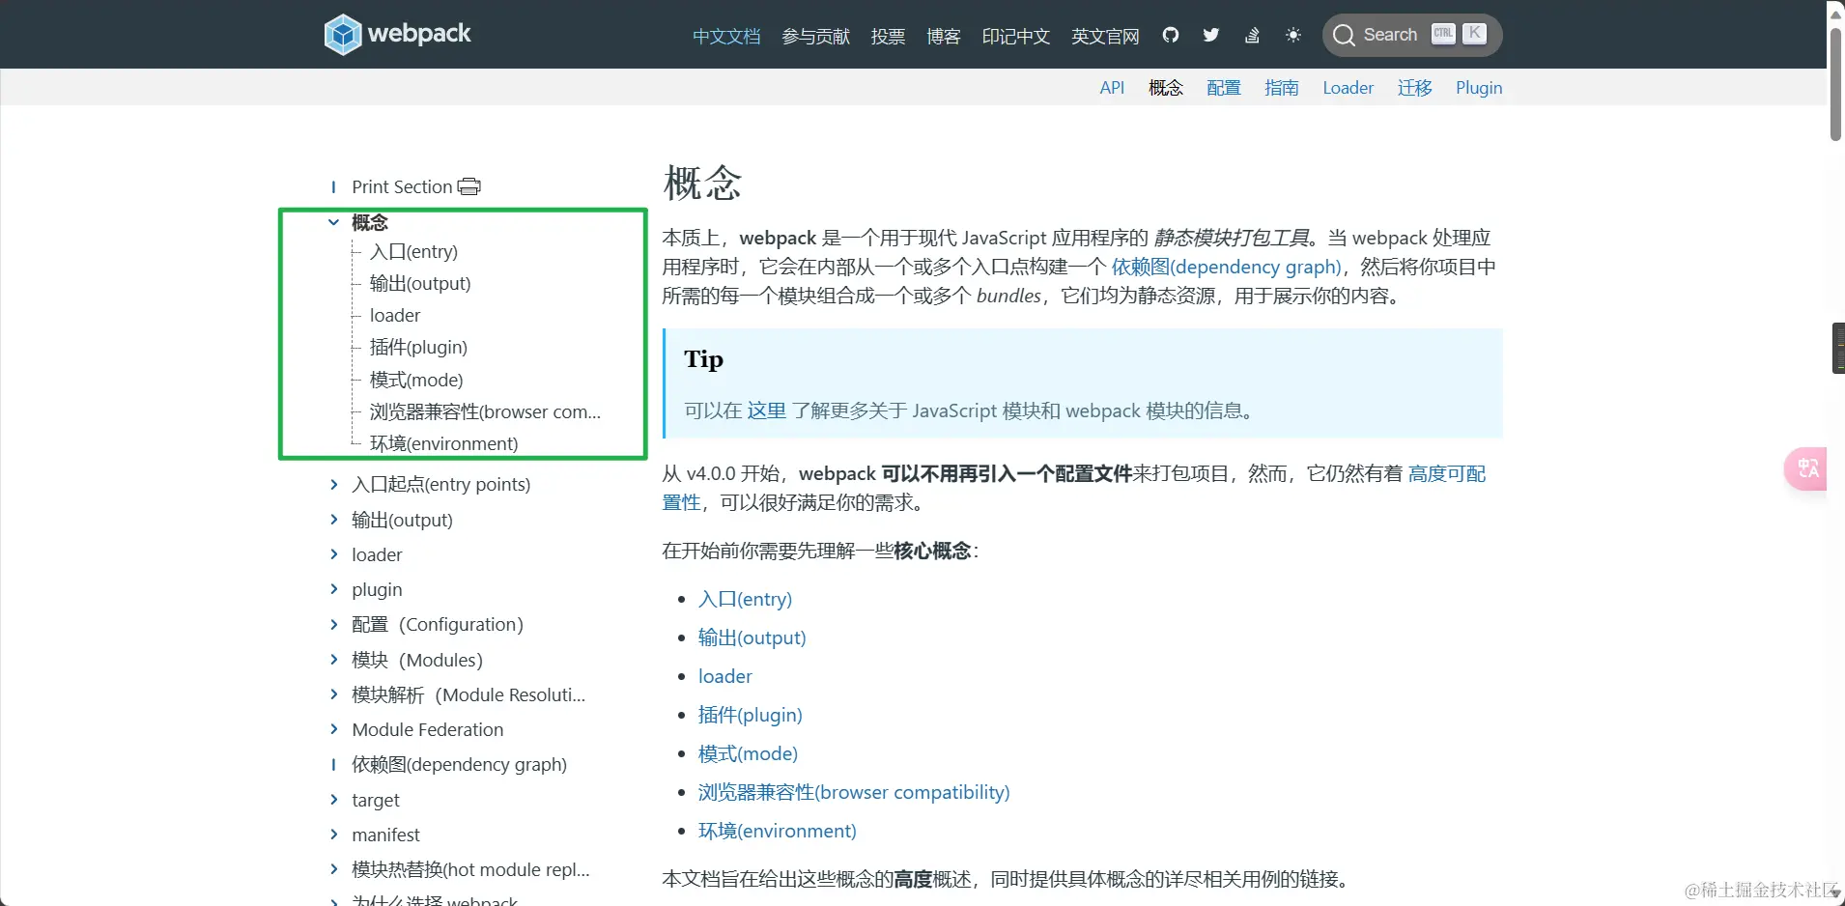Toggle the light/dark theme sun icon

pos(1293,35)
